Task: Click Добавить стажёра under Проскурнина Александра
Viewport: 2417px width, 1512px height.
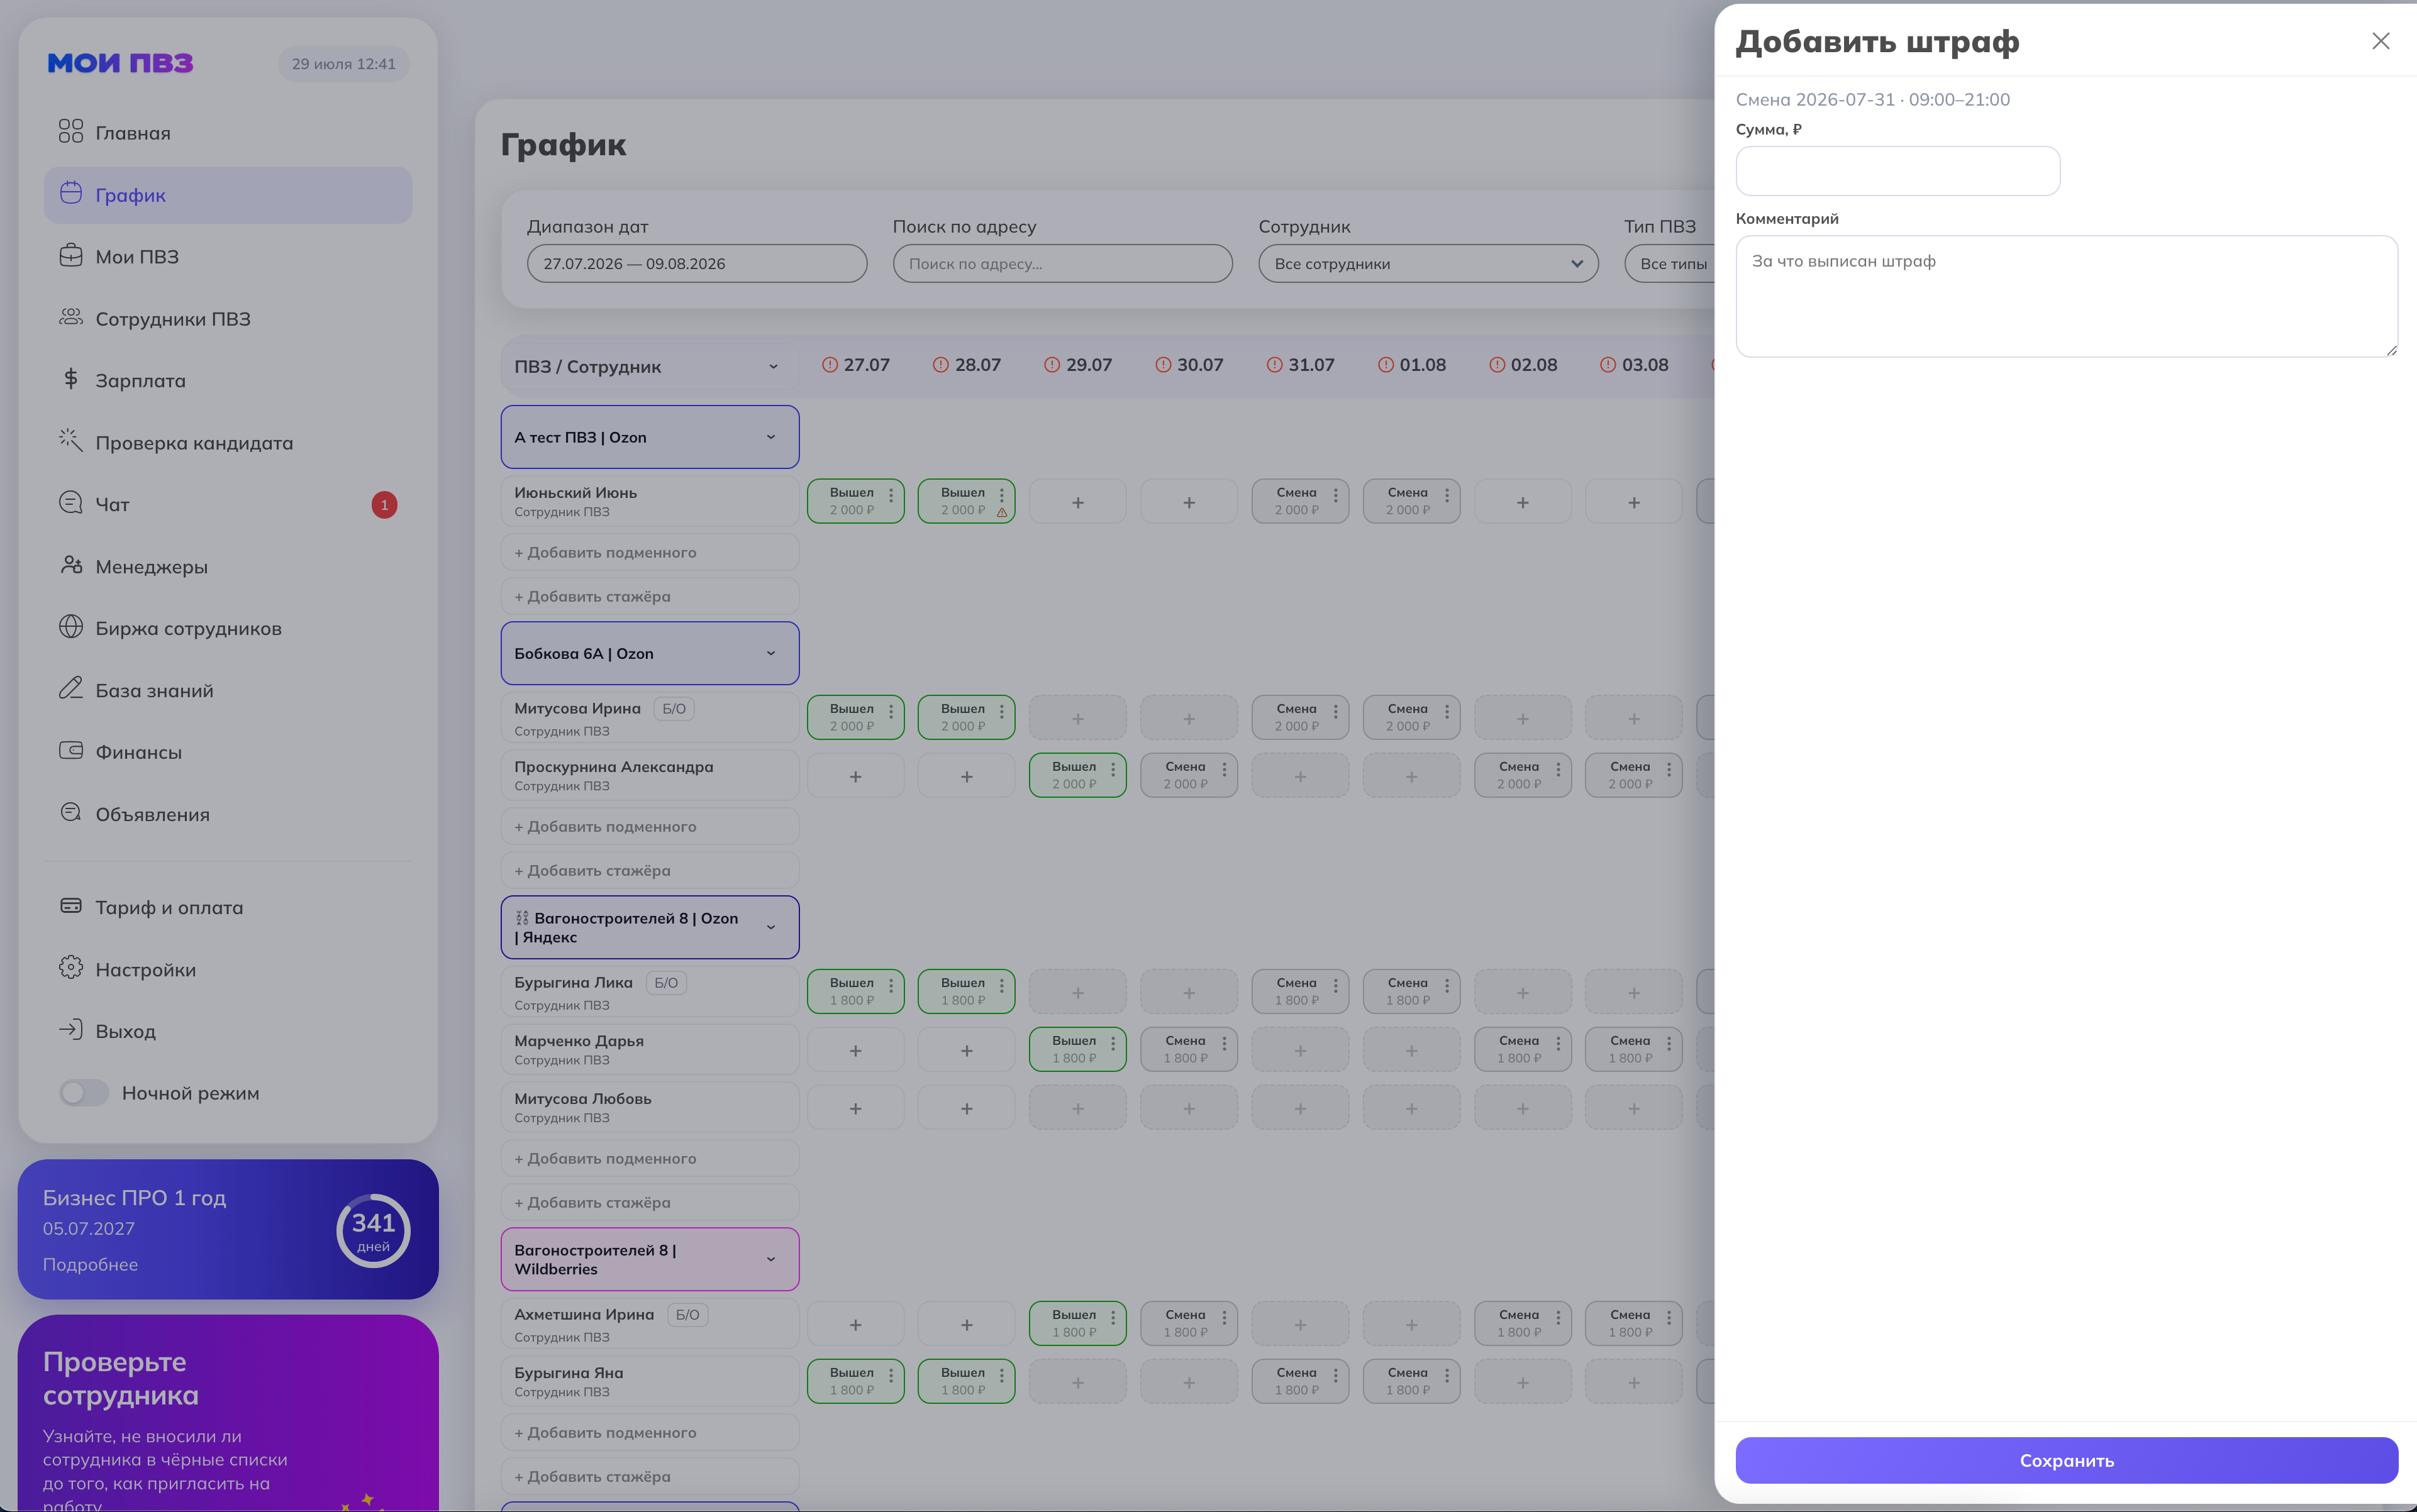Action: click(649, 870)
